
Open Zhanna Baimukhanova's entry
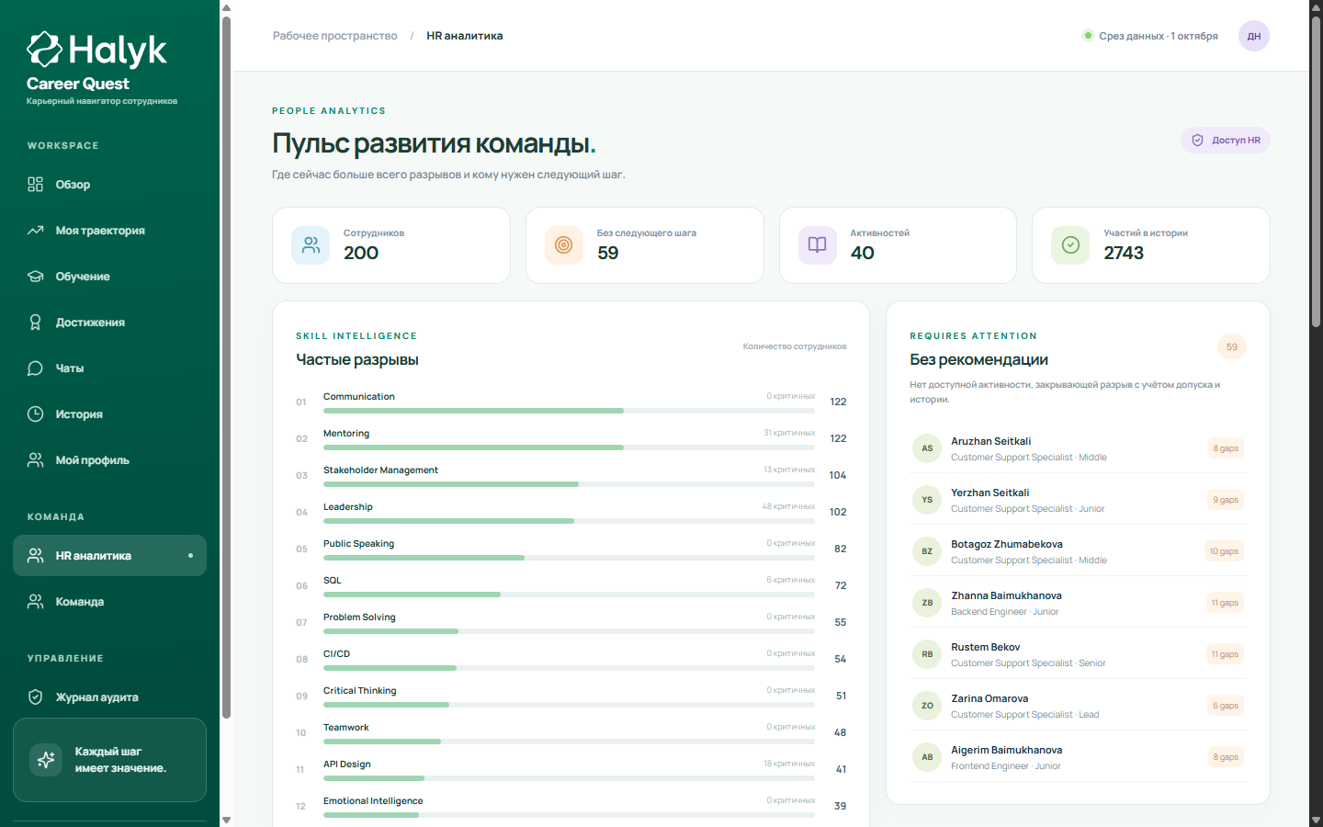(x=1078, y=603)
